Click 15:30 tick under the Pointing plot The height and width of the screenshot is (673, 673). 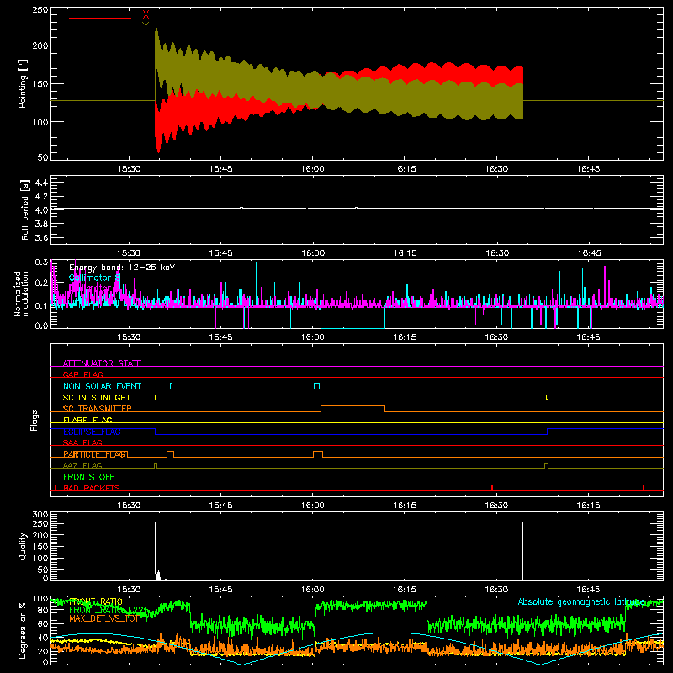pos(129,169)
